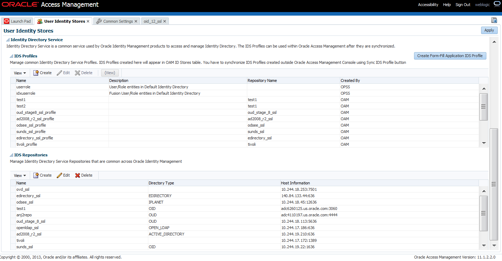Click the main page scroll up arrow

[x=494, y=42]
